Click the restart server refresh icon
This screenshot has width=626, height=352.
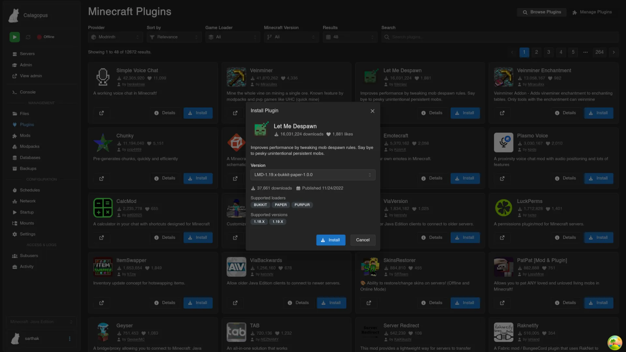click(x=28, y=37)
